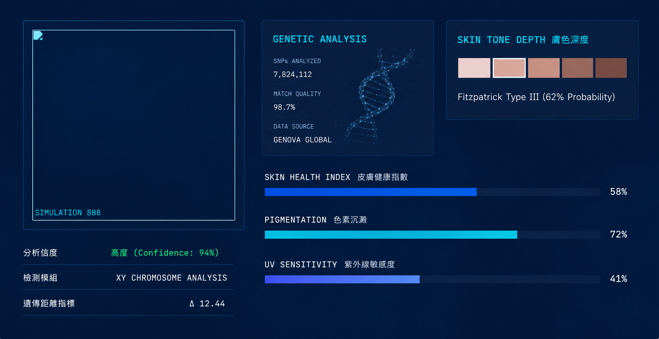
Task: Click the Match Quality 98.7% value
Action: [284, 107]
